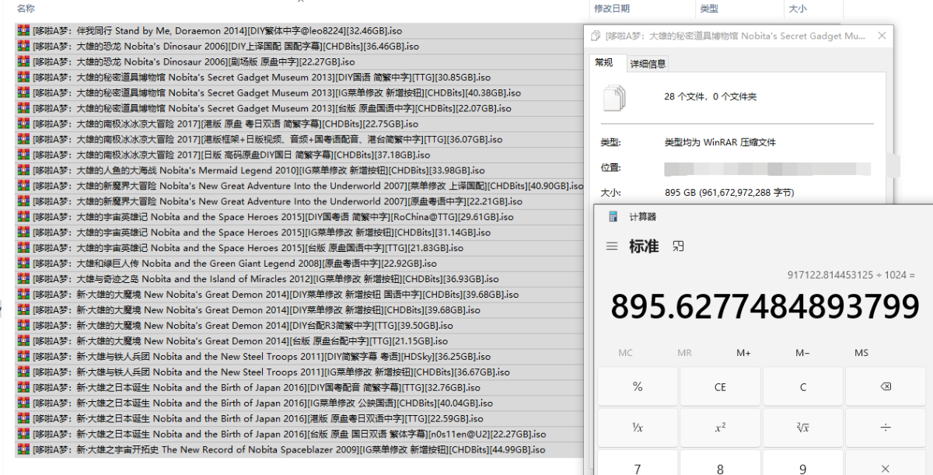Toggle calculator keep-on-top mode icon
This screenshot has width=933, height=475.
click(679, 246)
